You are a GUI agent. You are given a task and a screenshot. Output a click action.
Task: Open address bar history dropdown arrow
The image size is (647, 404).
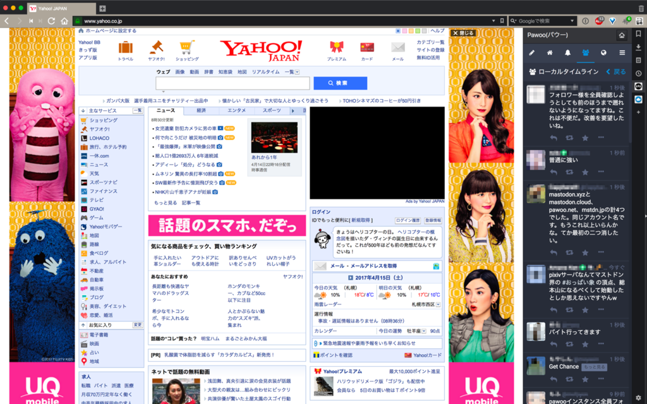[493, 21]
